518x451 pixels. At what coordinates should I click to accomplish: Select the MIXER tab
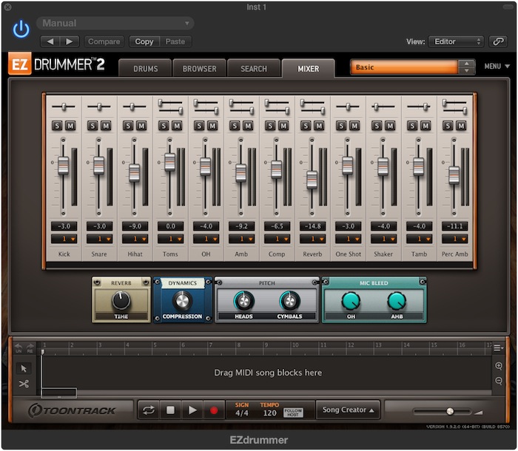click(309, 69)
